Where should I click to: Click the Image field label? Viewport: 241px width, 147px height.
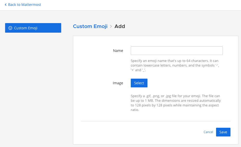point(118,83)
